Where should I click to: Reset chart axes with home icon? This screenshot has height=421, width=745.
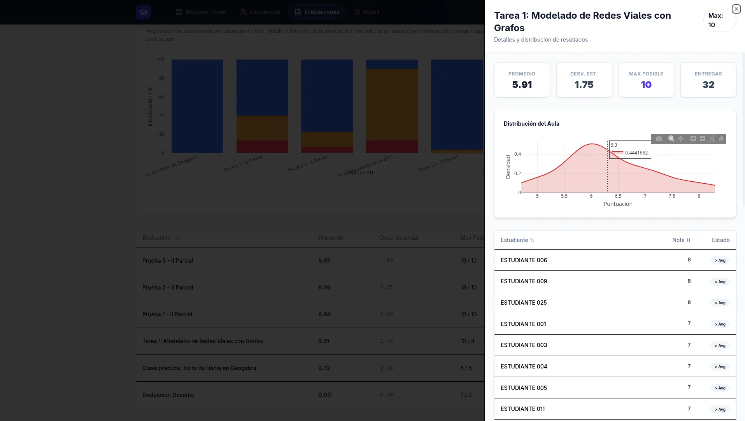click(721, 139)
